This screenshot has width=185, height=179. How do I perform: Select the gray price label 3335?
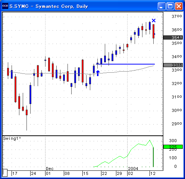[173, 65]
